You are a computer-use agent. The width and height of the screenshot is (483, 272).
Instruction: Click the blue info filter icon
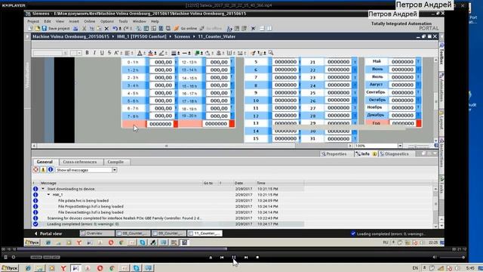51,169
